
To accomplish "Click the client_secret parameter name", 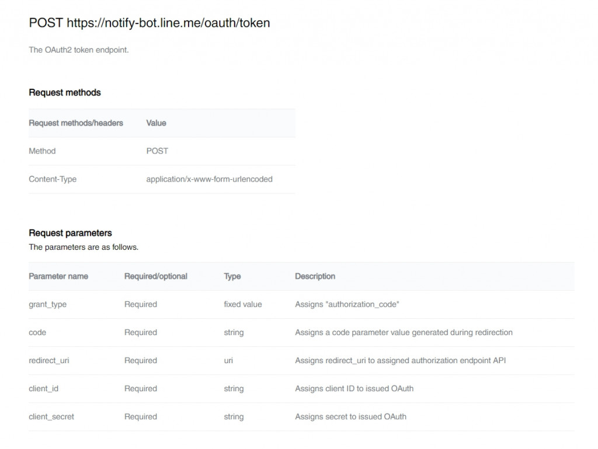I will click(x=51, y=416).
